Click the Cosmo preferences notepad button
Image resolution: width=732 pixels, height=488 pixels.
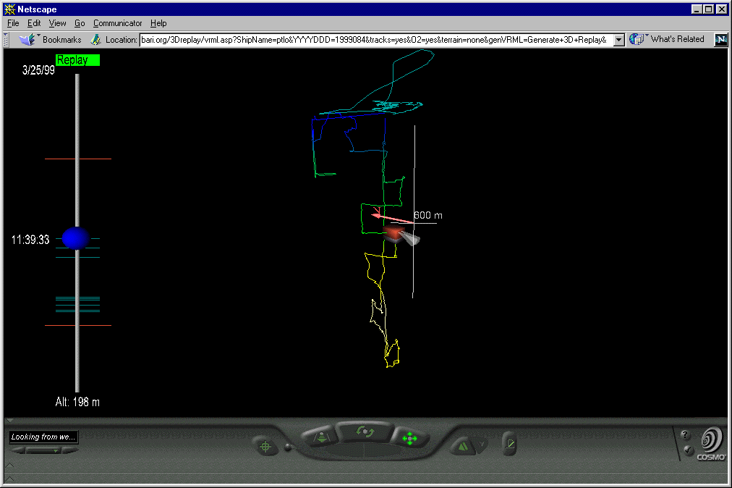(x=509, y=443)
